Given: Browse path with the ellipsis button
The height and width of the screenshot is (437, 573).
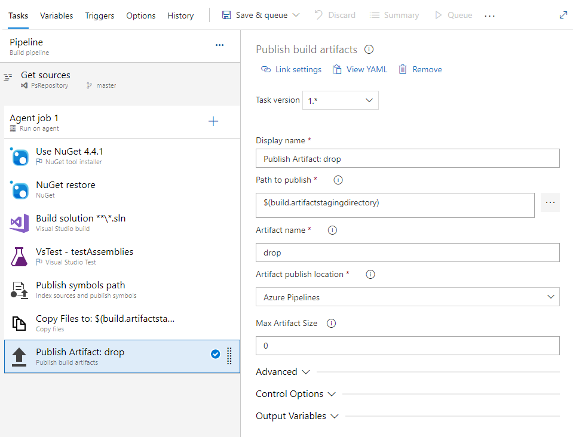Looking at the screenshot, I should (x=550, y=203).
